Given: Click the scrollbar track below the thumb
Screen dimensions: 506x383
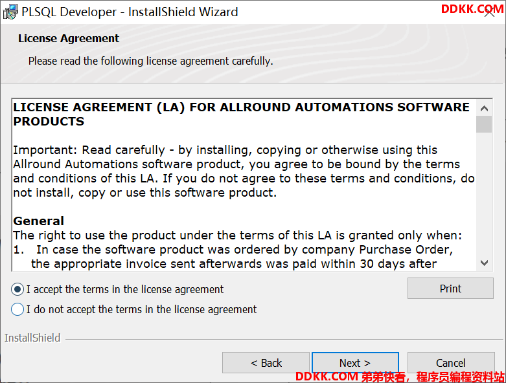Looking at the screenshot, I should [x=484, y=193].
